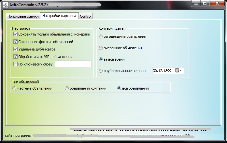
Task: Click the 30.12.1899 date field
Action: pos(163,71)
